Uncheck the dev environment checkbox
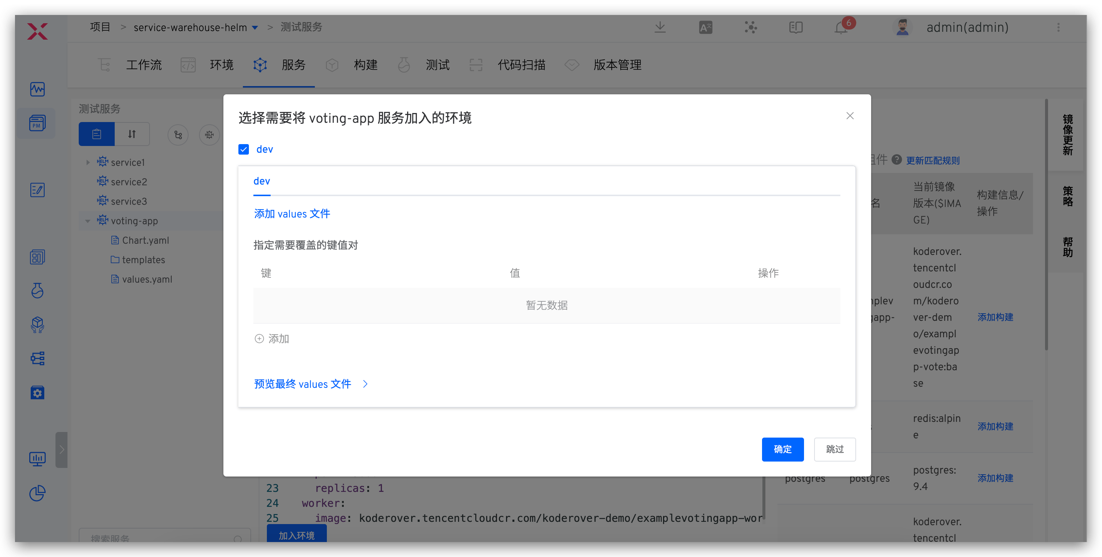Viewport: 1102px width, 557px height. point(243,149)
